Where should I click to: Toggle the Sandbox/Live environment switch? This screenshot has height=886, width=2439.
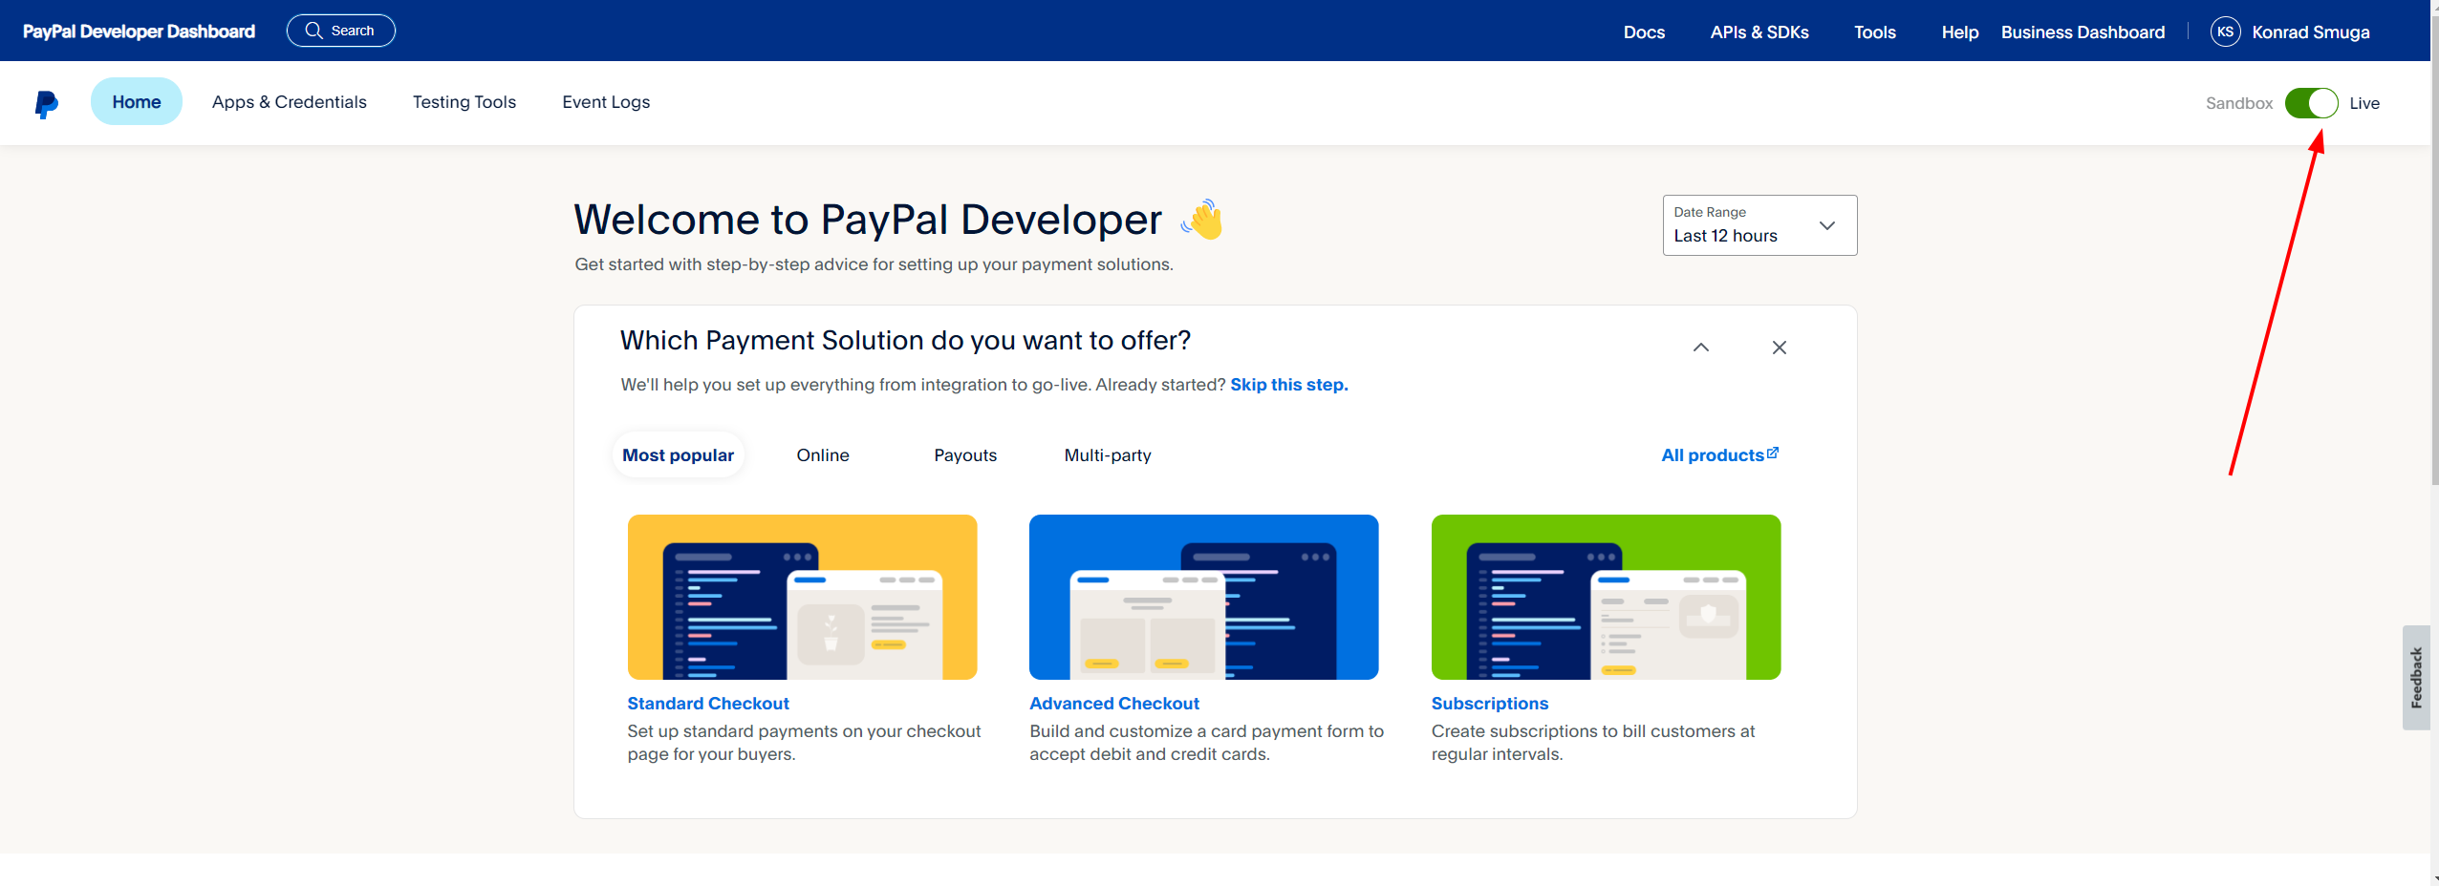tap(2310, 103)
